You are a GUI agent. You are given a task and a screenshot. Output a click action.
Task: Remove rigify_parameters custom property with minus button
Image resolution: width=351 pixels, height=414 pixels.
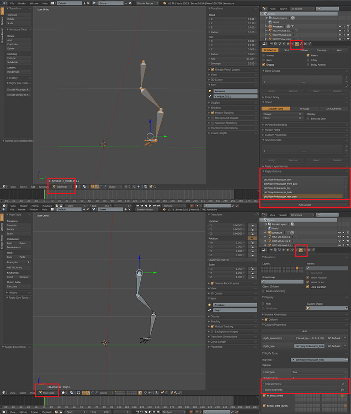click(x=345, y=338)
